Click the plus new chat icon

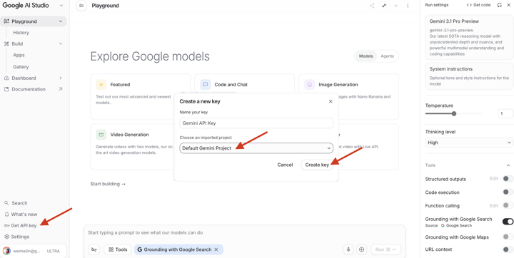click(x=395, y=6)
